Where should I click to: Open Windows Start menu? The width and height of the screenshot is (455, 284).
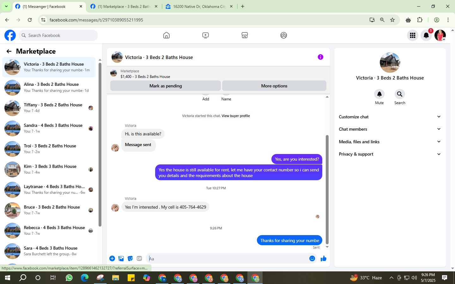point(8,278)
